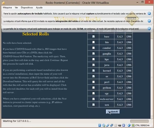The width and height of the screenshot is (154, 128).
Task: Check the condor roll checkbox
Action: pyautogui.click(x=93, y=48)
